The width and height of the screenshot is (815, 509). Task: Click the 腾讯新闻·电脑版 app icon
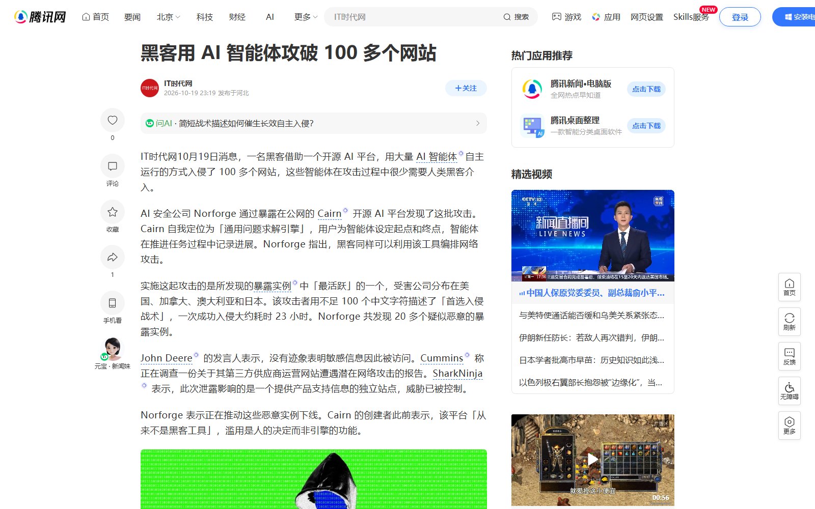532,89
